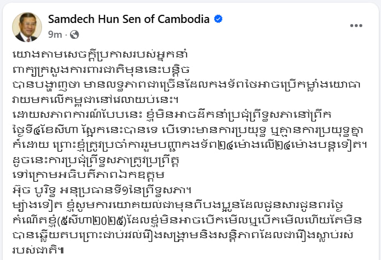The height and width of the screenshot is (260, 381).
Task: Click the 9m post timestamp
Action: coord(55,34)
